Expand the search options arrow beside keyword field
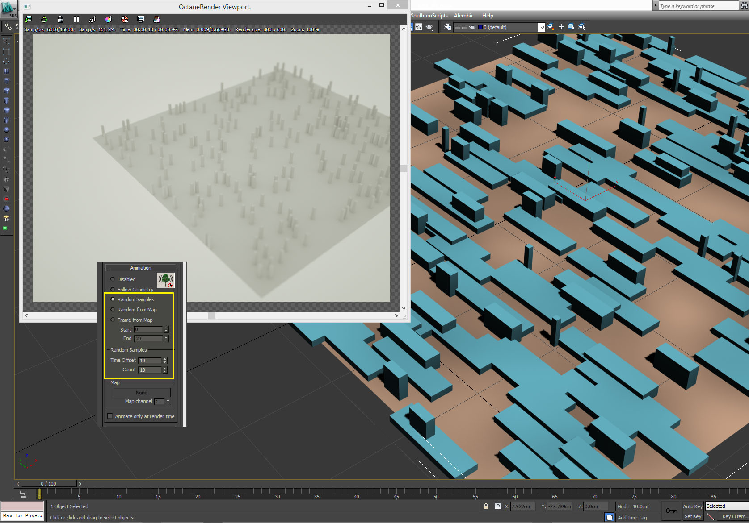The image size is (749, 523). point(656,6)
